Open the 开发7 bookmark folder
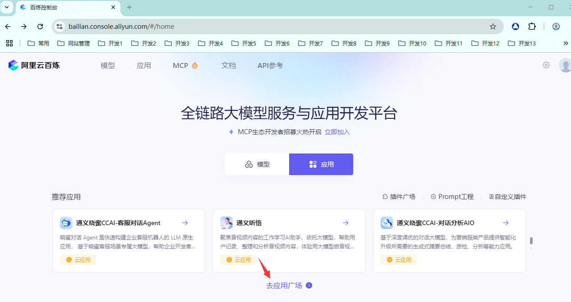The height and width of the screenshot is (302, 571). 310,43
